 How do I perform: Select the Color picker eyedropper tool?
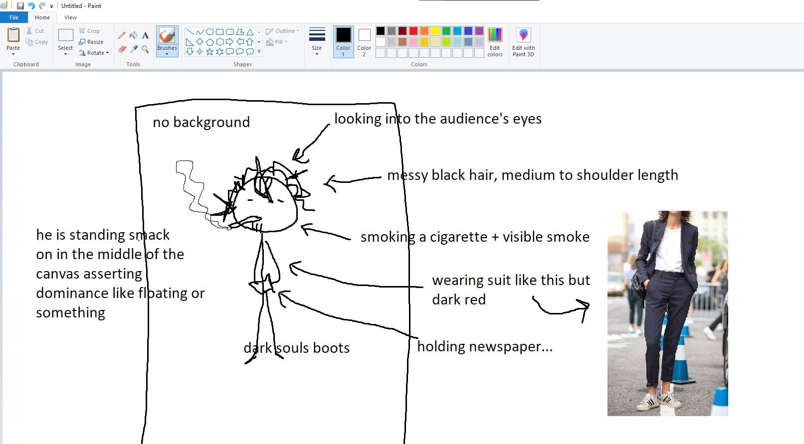(134, 49)
